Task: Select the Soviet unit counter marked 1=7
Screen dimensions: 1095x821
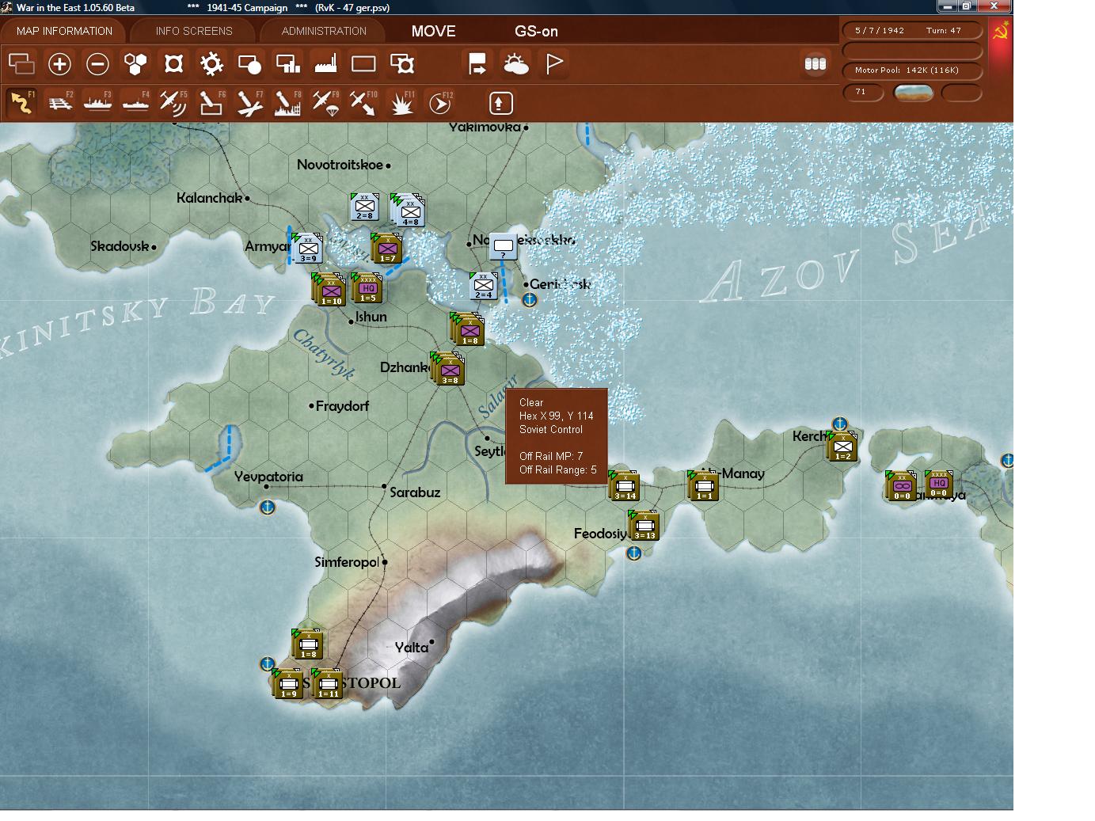Action: tap(386, 249)
